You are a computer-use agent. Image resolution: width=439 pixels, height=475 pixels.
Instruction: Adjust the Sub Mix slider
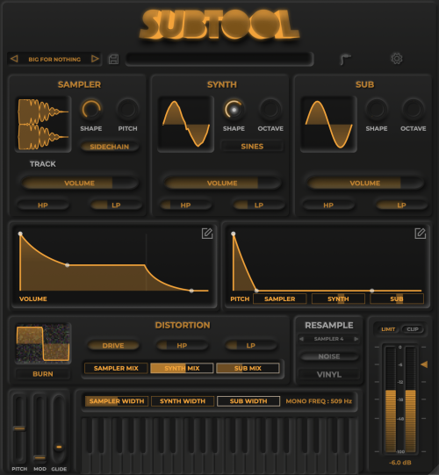click(248, 368)
